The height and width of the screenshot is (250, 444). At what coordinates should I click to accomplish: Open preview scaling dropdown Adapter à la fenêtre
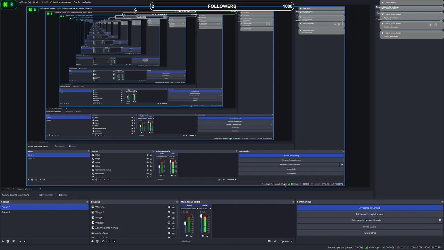[29, 189]
